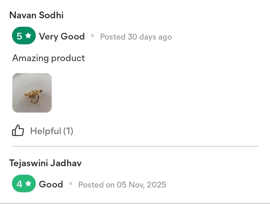Click the dot separator after Good

tap(71, 184)
